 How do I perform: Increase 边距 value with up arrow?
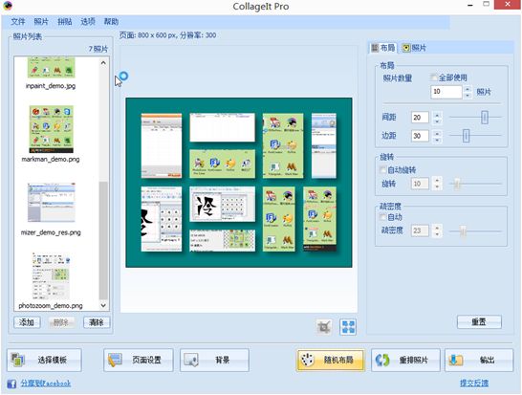click(437, 133)
